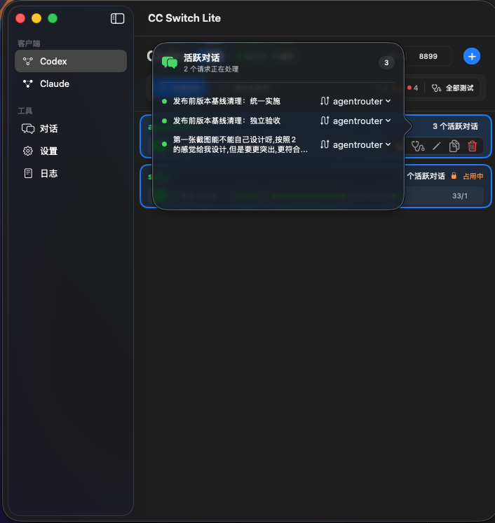
Task: Click 活跃对话 popover title
Action: pyautogui.click(x=201, y=58)
